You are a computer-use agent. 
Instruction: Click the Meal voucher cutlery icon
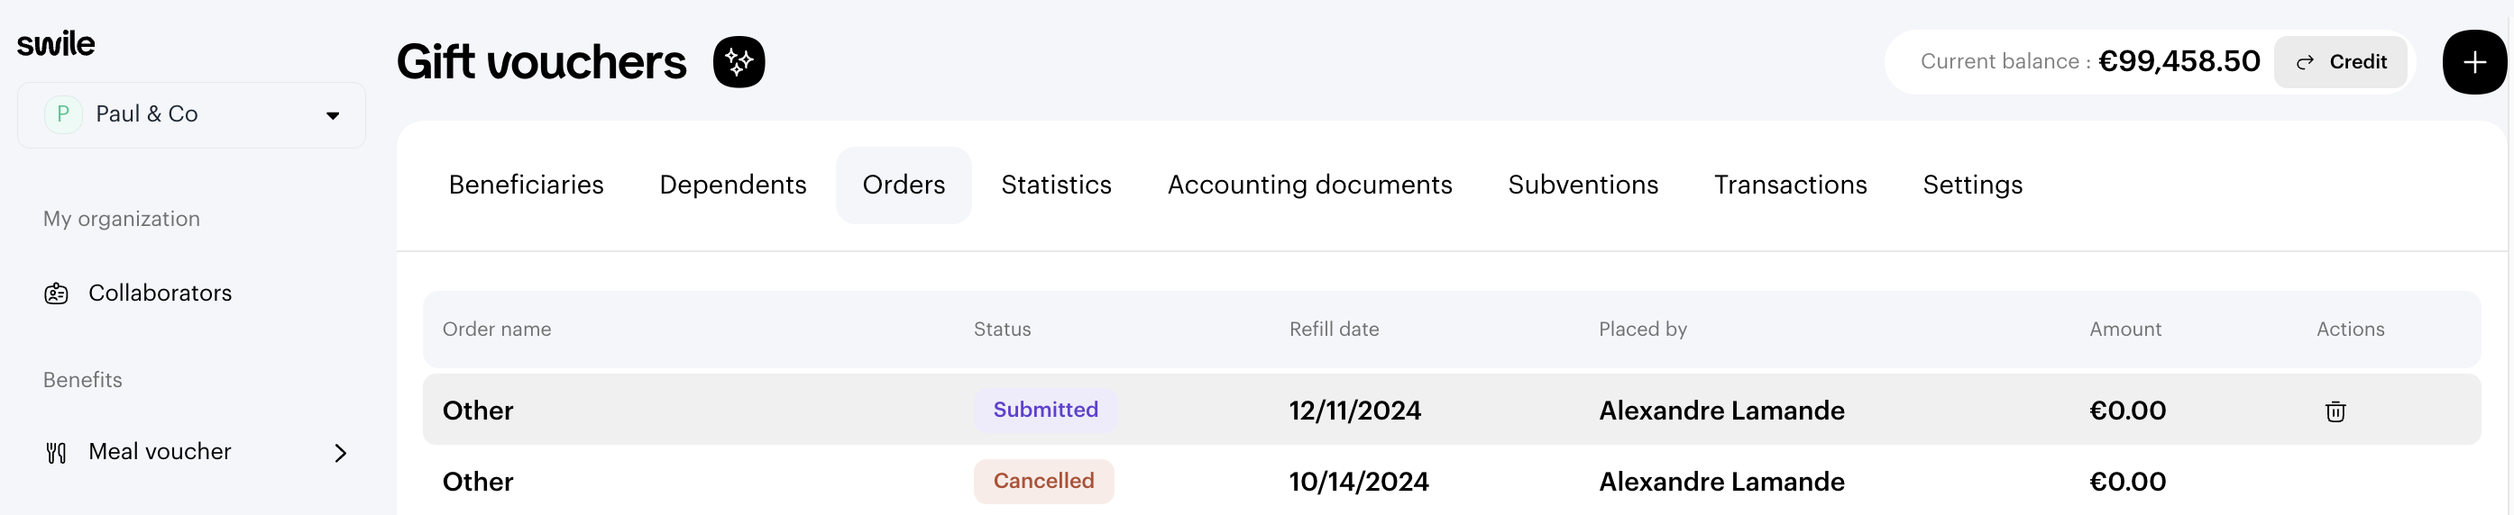pyautogui.click(x=57, y=453)
